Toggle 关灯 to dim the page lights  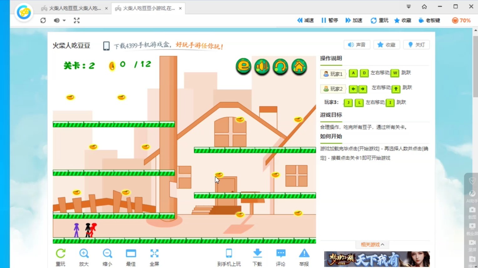(x=416, y=45)
